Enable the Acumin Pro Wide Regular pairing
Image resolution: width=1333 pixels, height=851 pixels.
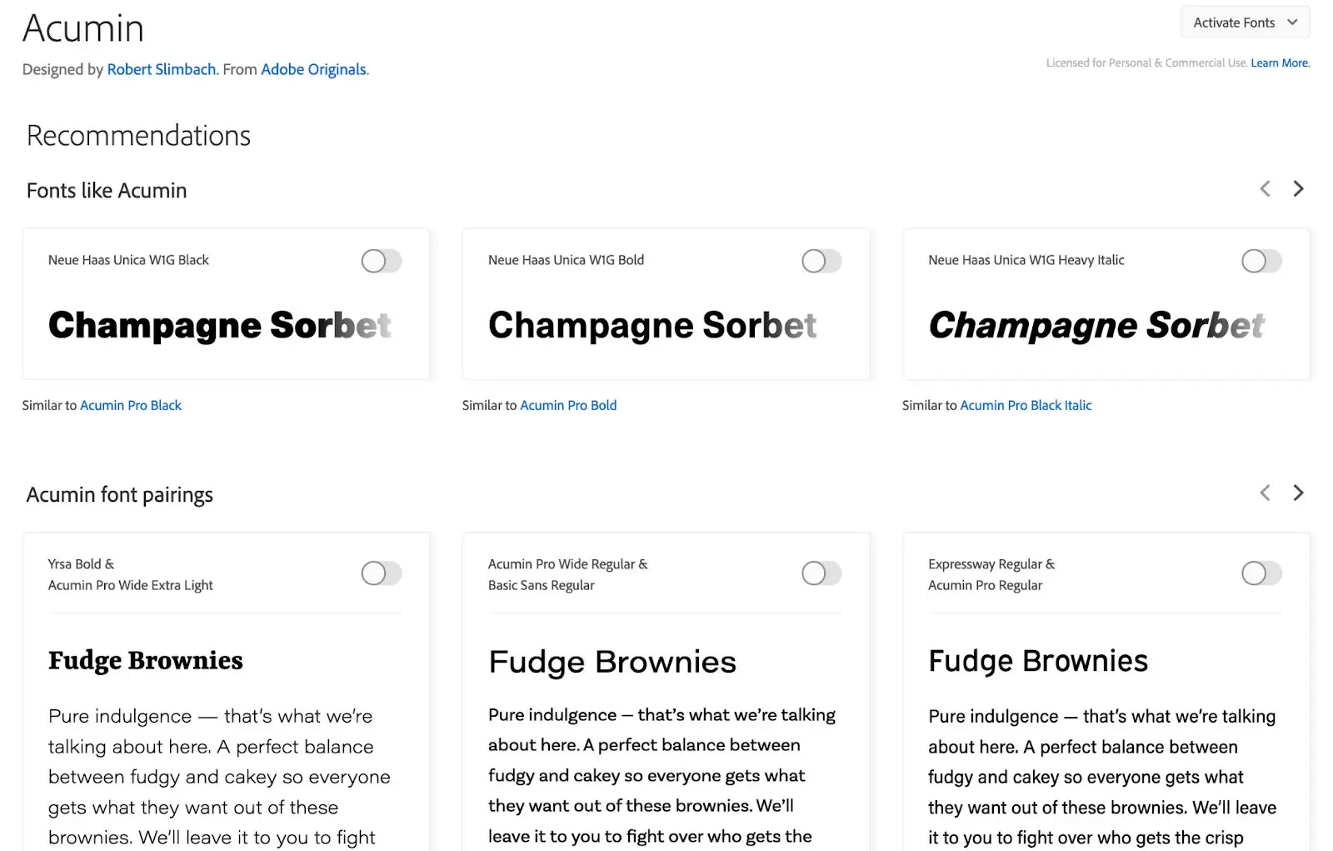[821, 573]
